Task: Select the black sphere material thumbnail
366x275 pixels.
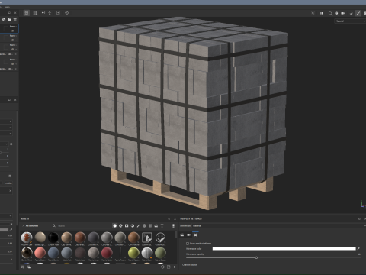Action: [53, 238]
